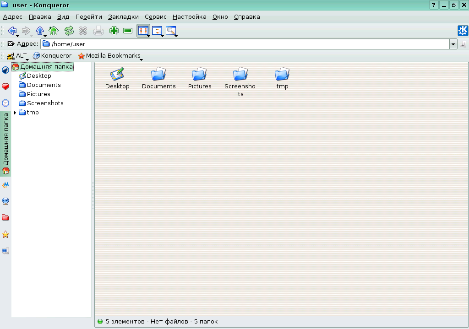Click the Back navigation arrow

[x=12, y=31]
